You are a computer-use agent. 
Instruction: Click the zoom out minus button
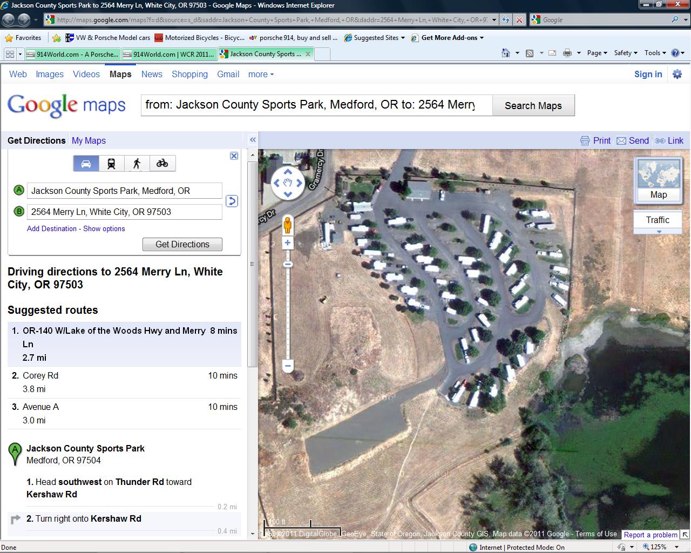[x=288, y=366]
